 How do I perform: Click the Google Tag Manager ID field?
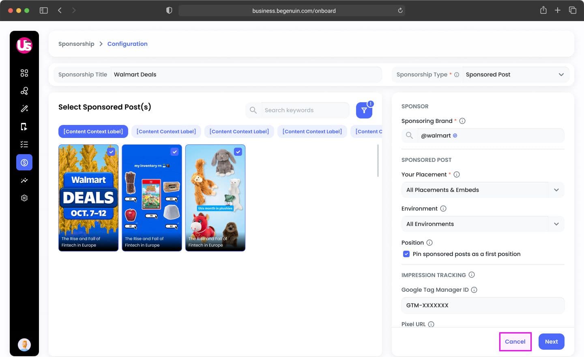pos(483,305)
